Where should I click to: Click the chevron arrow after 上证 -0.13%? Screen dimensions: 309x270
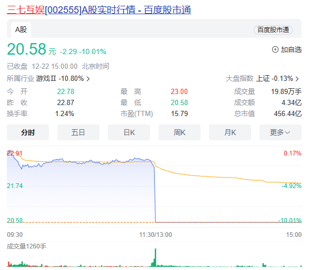pyautogui.click(x=297, y=79)
